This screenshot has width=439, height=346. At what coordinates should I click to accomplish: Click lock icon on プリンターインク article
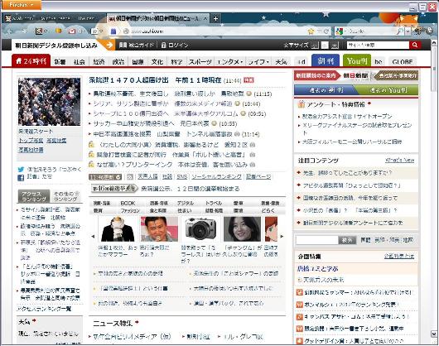click(91, 165)
